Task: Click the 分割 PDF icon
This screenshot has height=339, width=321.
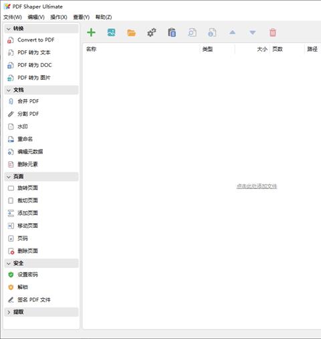Action: [11, 114]
